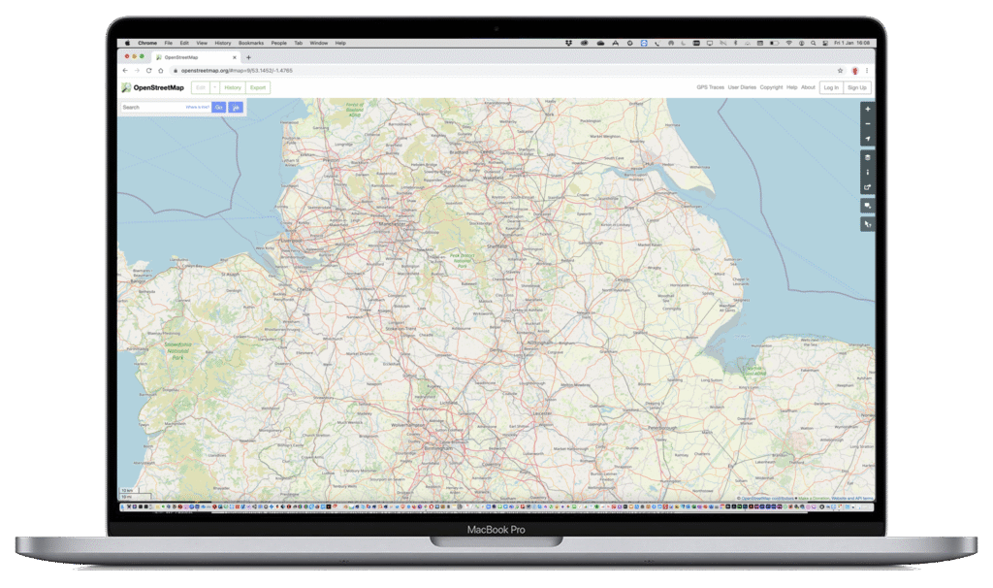993x588 pixels.
Task: Open the map Layers panel
Action: pyautogui.click(x=868, y=157)
